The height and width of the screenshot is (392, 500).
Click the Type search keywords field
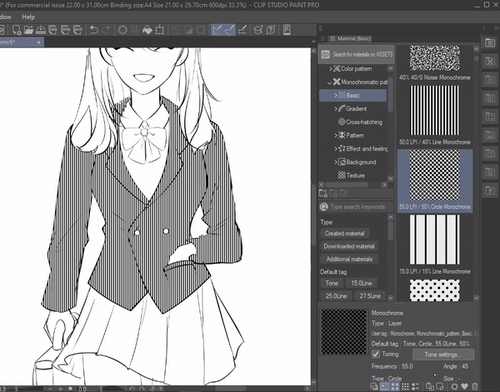click(357, 206)
